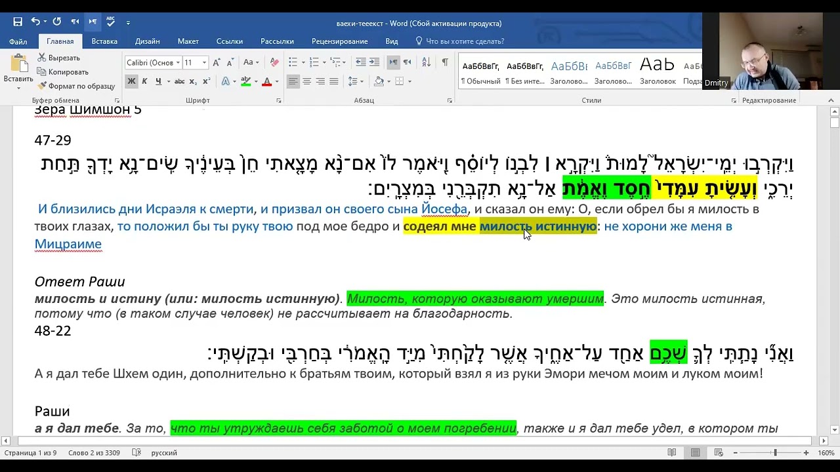The image size is (840, 472).
Task: Decrease the paragraph indent
Action: (x=360, y=62)
